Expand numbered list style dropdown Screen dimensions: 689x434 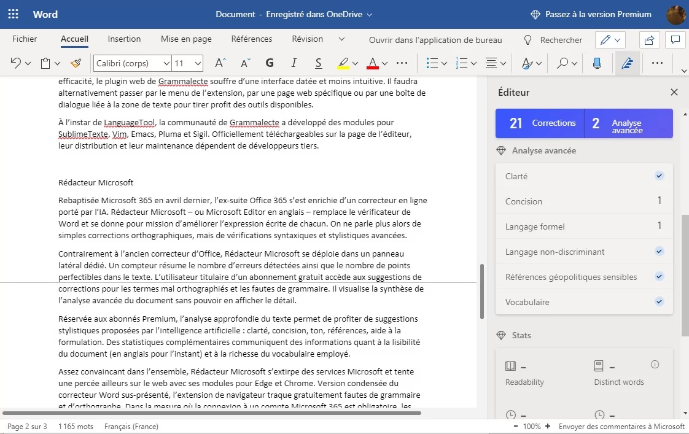[x=473, y=64]
